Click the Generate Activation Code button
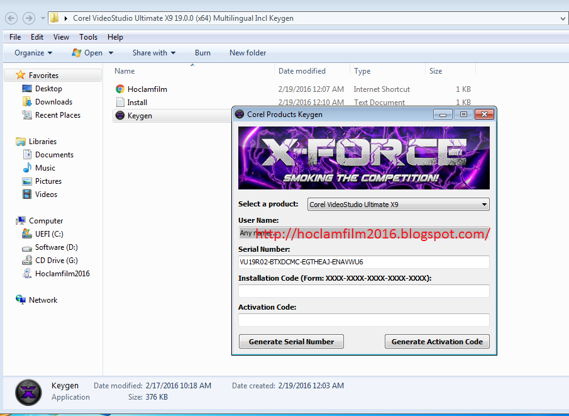This screenshot has width=569, height=416. 437,342
